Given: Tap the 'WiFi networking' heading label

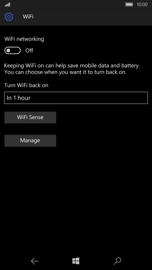Looking at the screenshot, I should coord(24,39).
